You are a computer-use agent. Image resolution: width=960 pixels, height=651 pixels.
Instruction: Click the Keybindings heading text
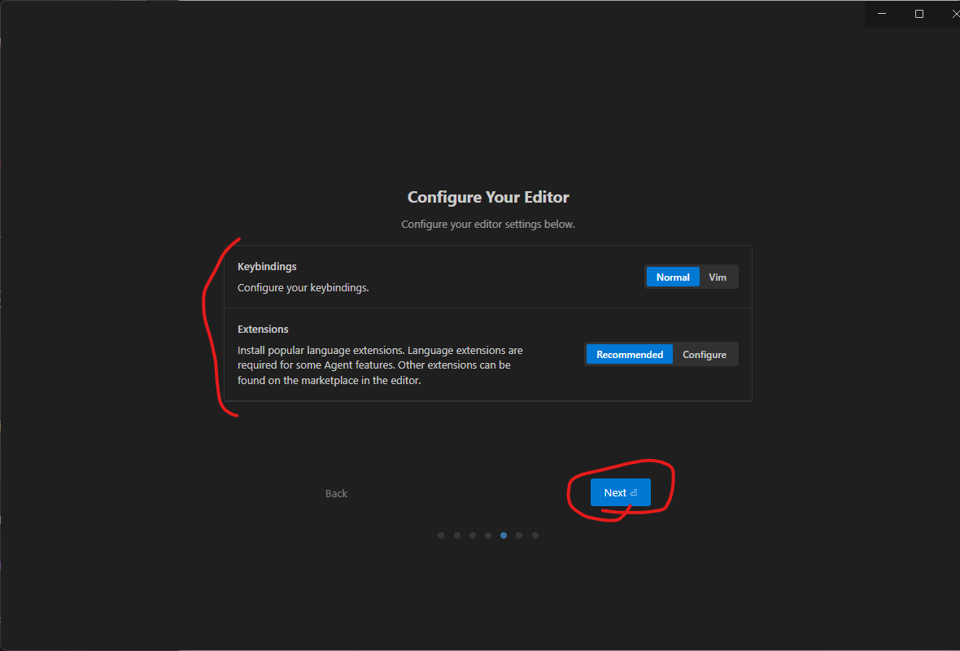(267, 266)
